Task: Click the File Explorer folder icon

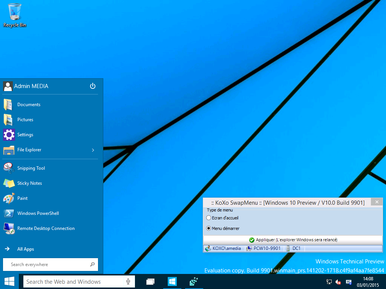Action: 9,150
